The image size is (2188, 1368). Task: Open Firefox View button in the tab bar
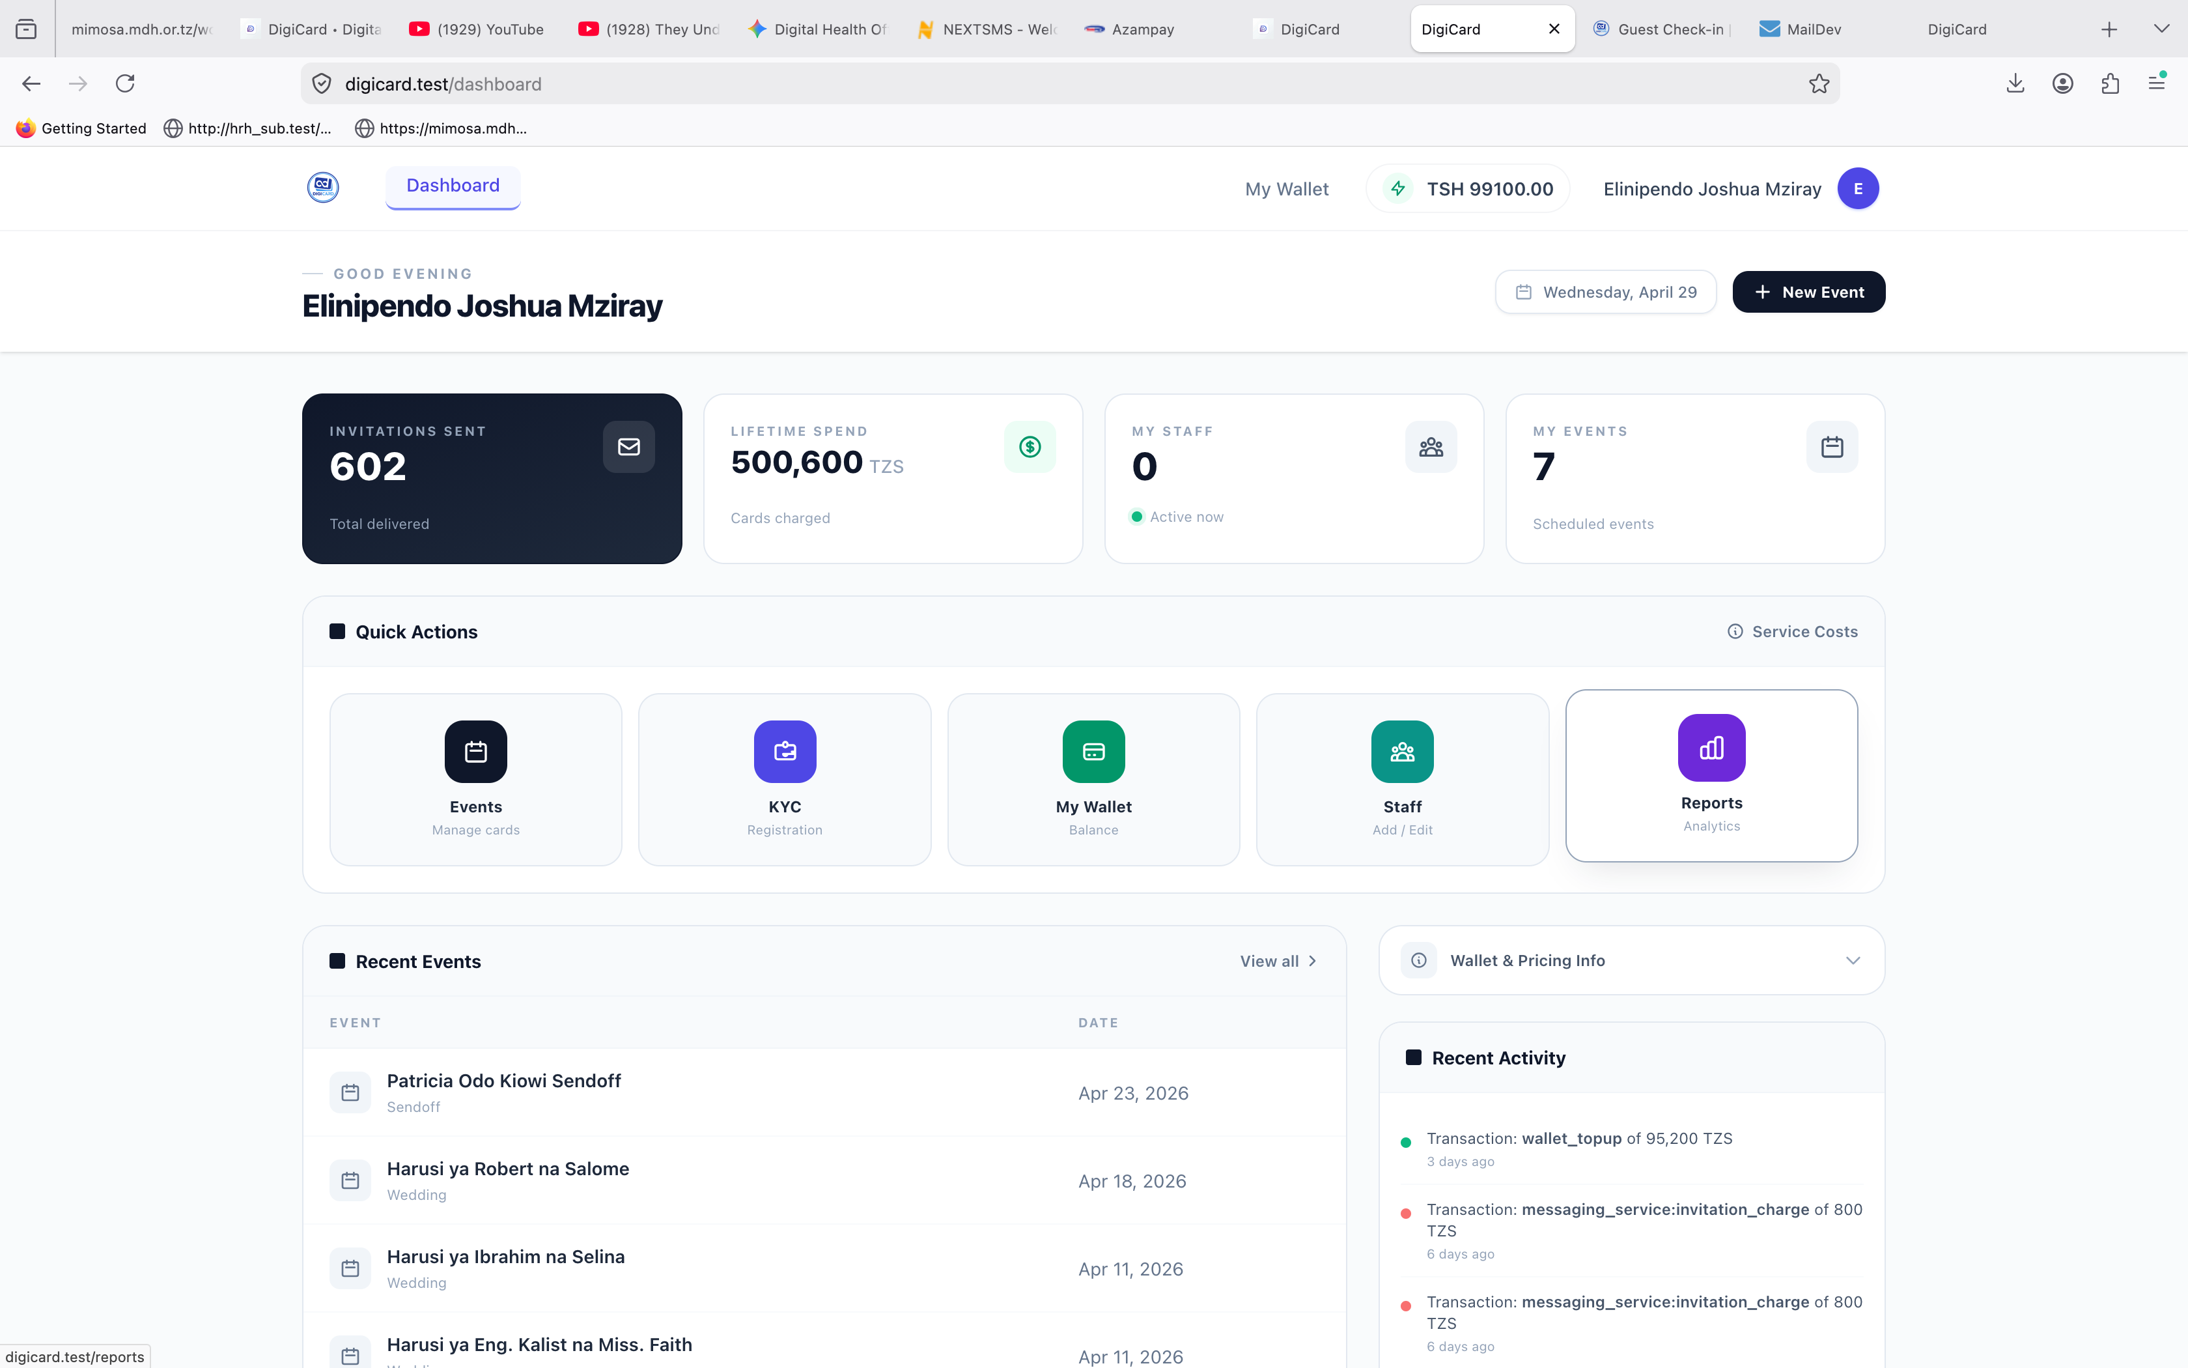click(26, 29)
